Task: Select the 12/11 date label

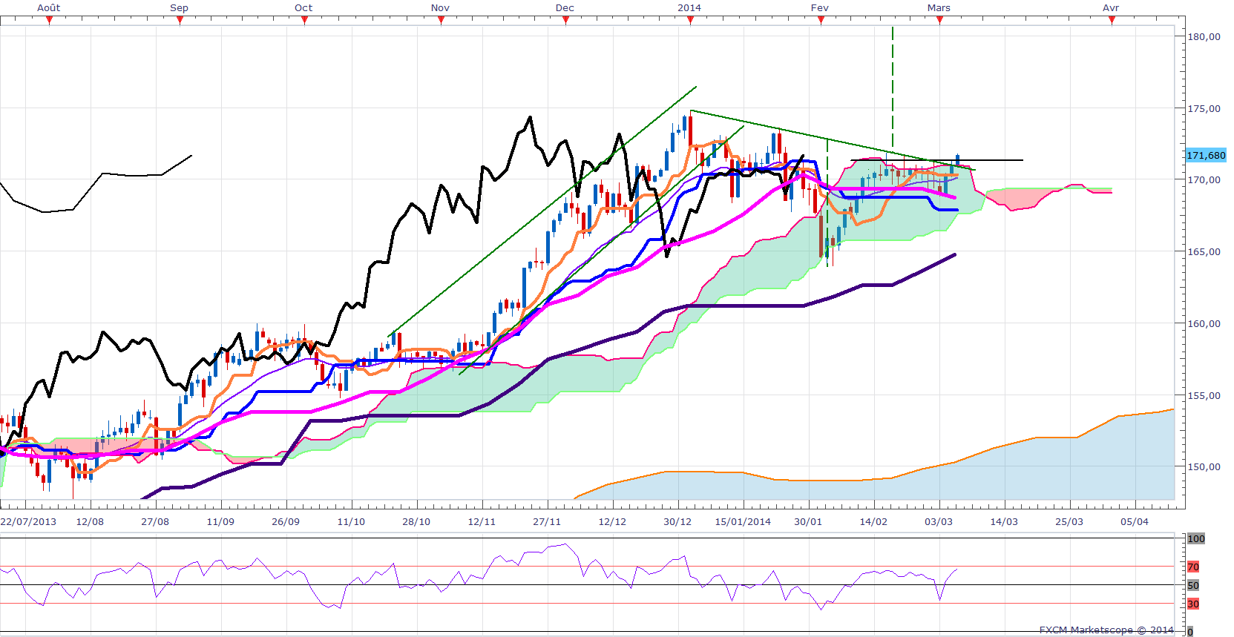Action: pos(482,521)
